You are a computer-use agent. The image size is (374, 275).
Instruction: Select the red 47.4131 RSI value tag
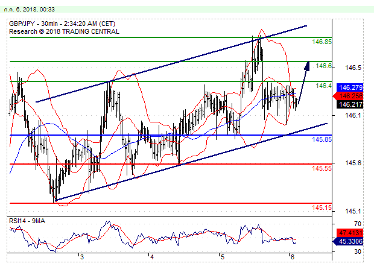tap(350, 232)
